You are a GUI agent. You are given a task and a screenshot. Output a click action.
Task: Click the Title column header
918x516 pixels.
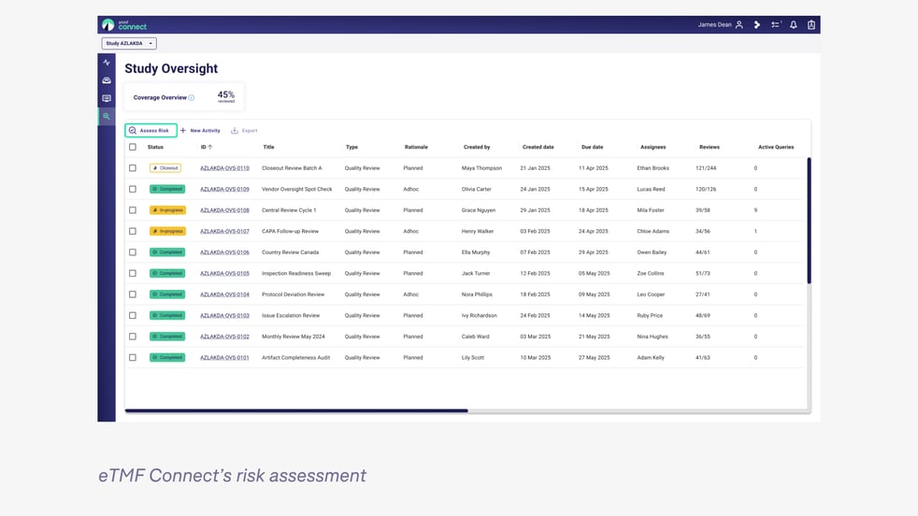coord(268,147)
